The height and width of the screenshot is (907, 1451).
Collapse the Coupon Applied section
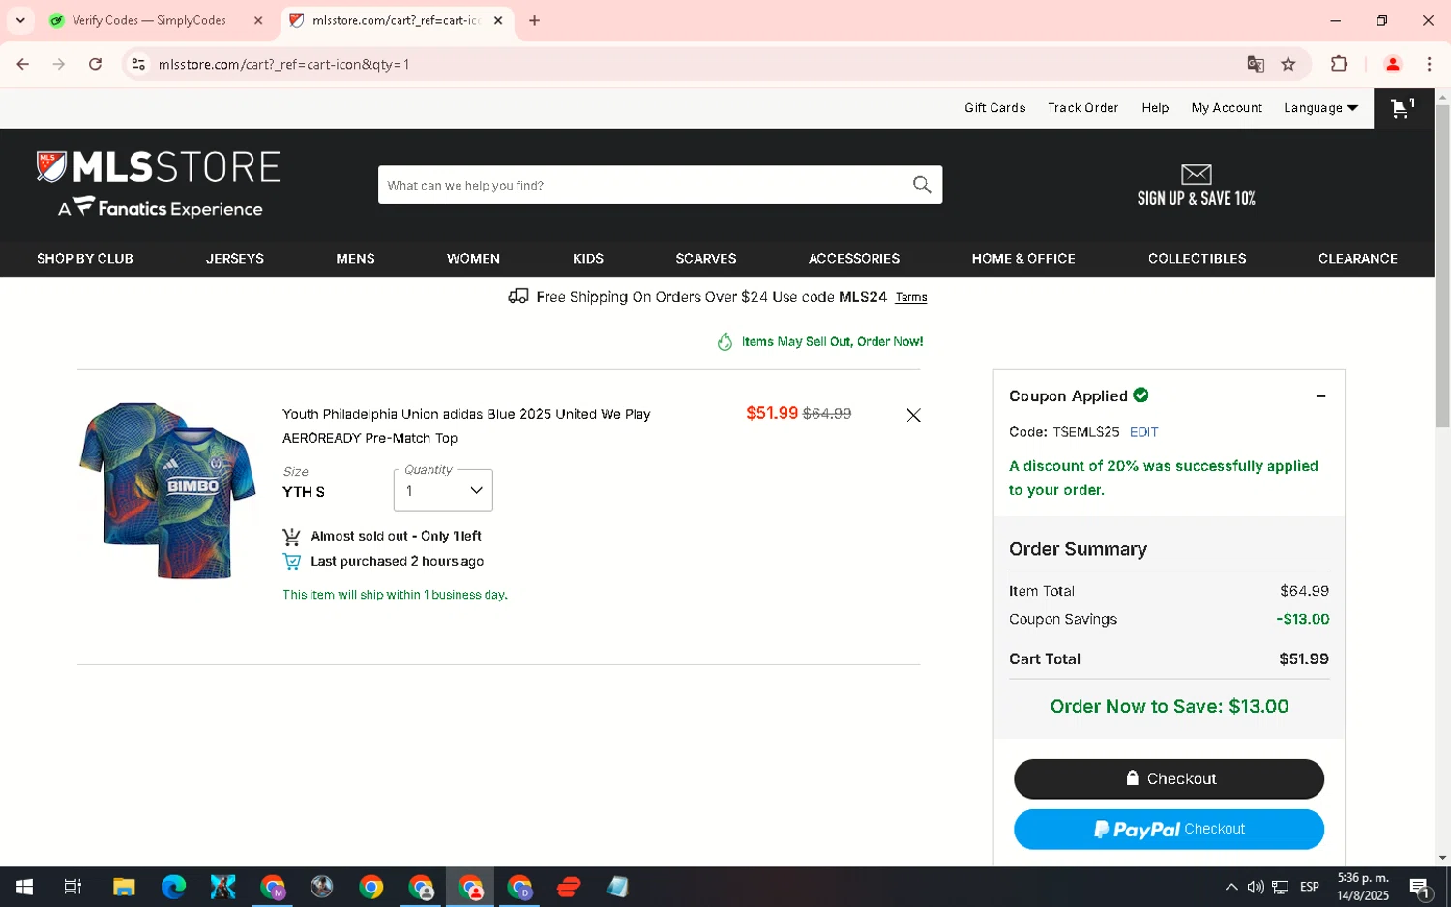1320,396
